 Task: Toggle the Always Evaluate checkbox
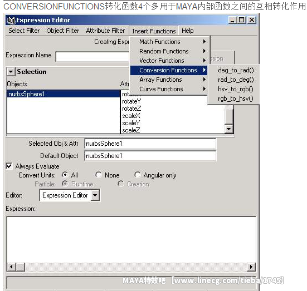click(x=9, y=166)
